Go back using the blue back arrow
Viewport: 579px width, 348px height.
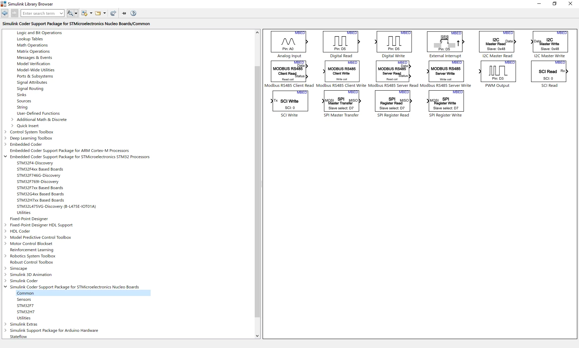(5, 13)
